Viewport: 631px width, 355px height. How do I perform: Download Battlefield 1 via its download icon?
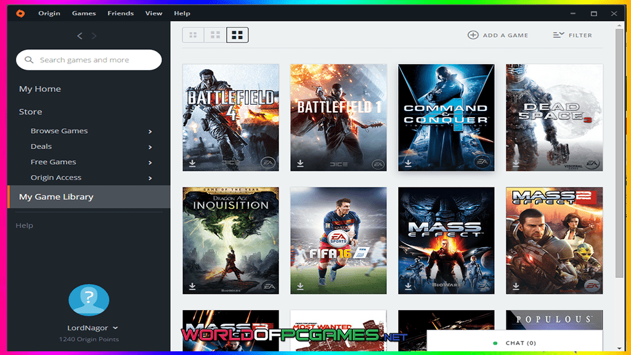(300, 163)
